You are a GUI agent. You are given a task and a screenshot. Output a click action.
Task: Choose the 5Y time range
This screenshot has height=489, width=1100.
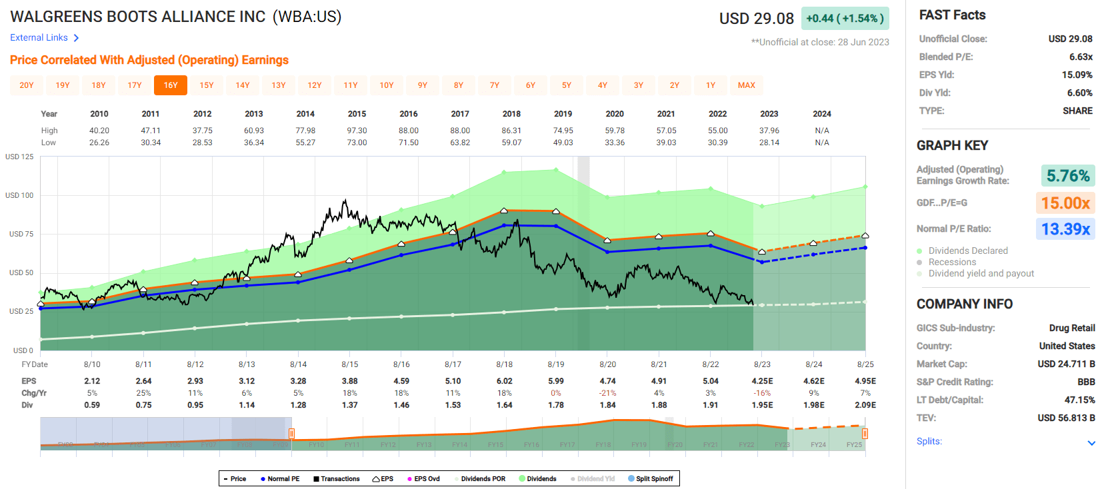point(567,85)
